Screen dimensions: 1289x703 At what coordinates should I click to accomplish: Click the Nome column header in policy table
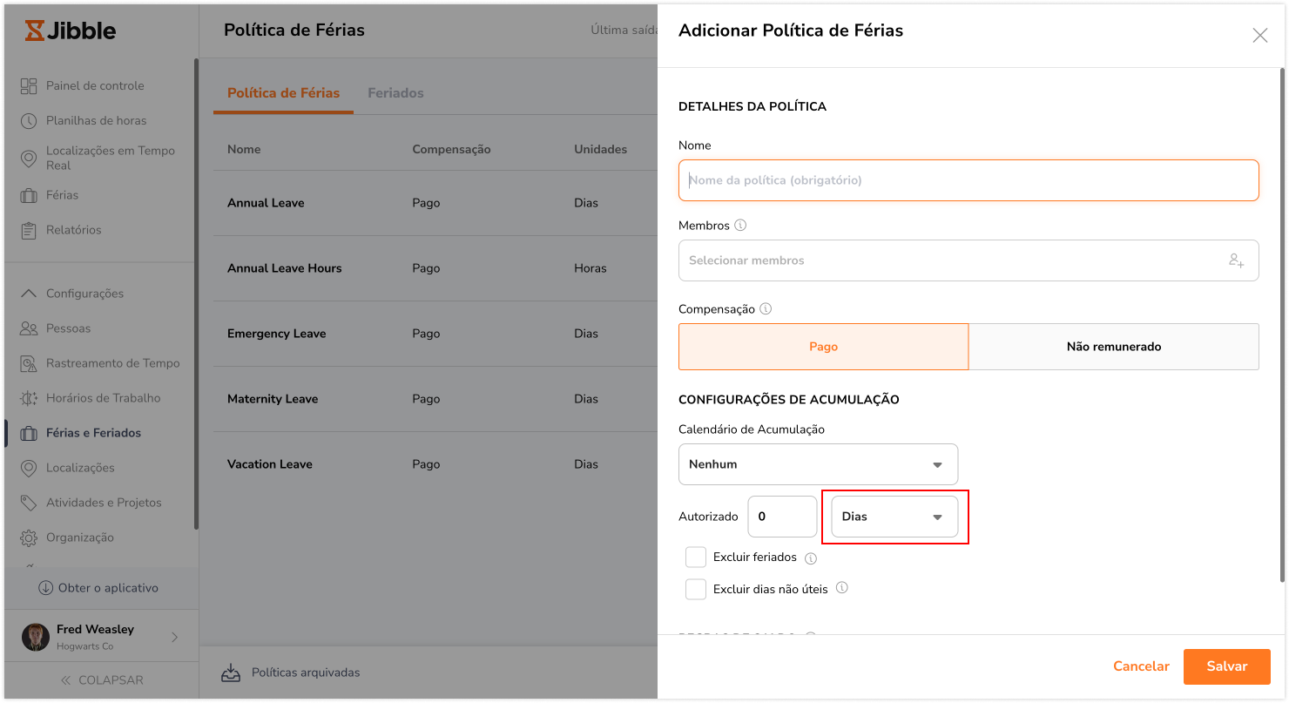pyautogui.click(x=244, y=150)
